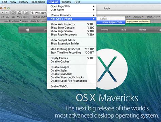Click the Apple favicon in address bar
161x122 pixels.
[x=33, y=13]
